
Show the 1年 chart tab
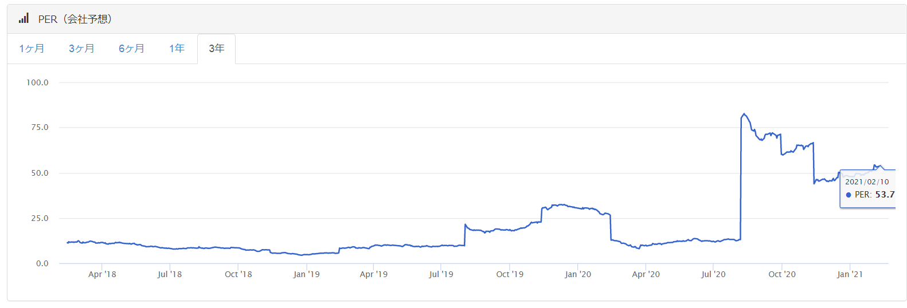(177, 49)
